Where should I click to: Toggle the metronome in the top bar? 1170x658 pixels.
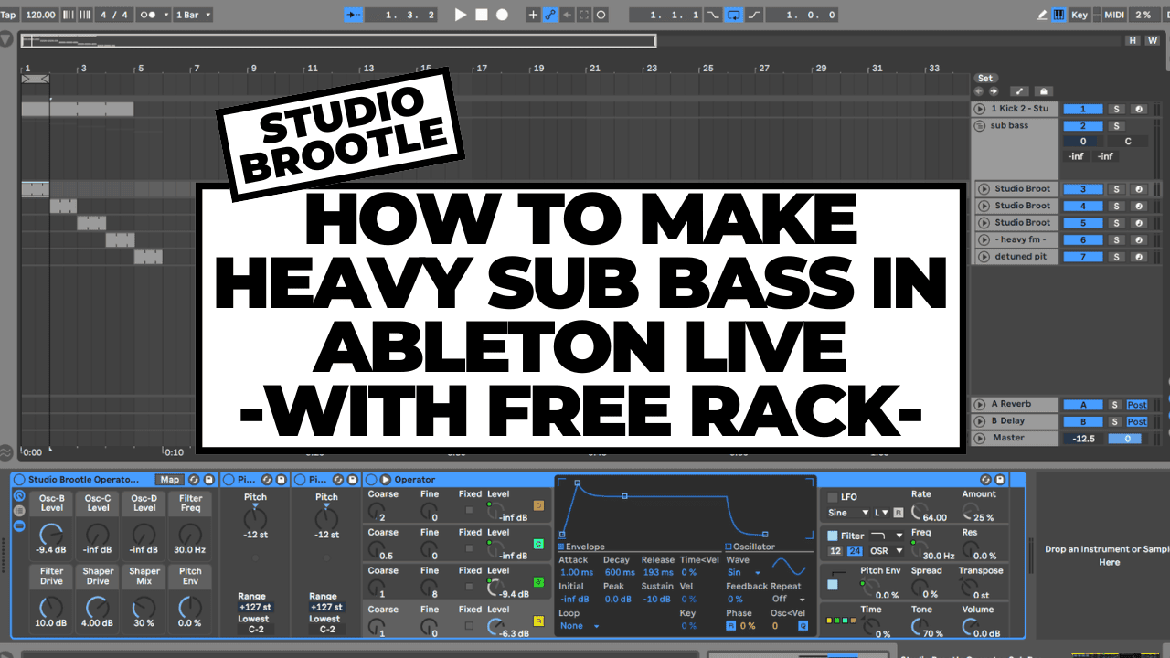(x=148, y=15)
